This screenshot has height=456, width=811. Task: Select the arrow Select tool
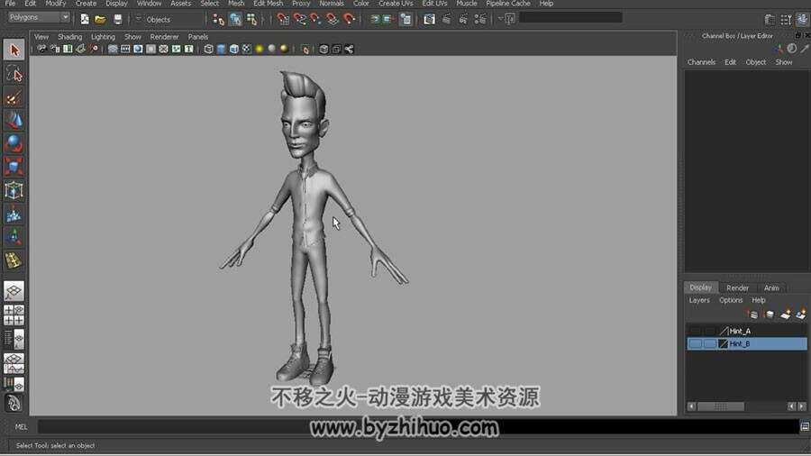click(14, 50)
